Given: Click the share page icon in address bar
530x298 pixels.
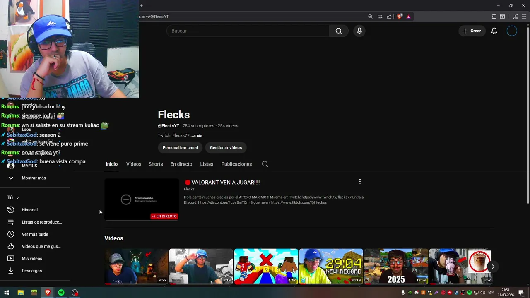Looking at the screenshot, I should [389, 17].
